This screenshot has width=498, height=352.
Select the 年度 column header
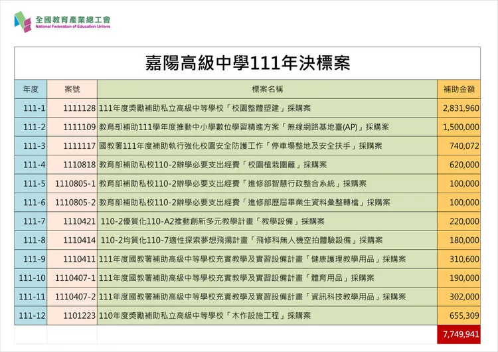coord(31,89)
